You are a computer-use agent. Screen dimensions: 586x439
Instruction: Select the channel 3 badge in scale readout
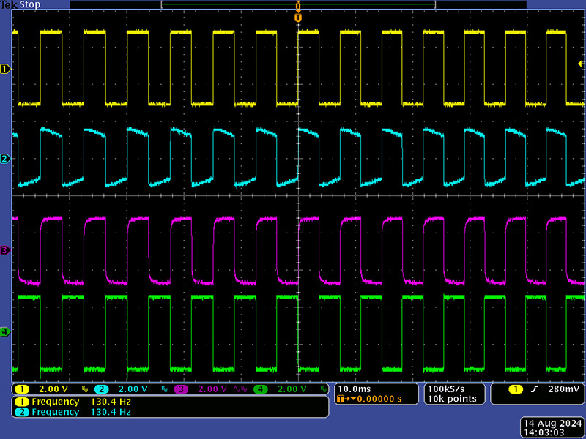[x=181, y=389]
